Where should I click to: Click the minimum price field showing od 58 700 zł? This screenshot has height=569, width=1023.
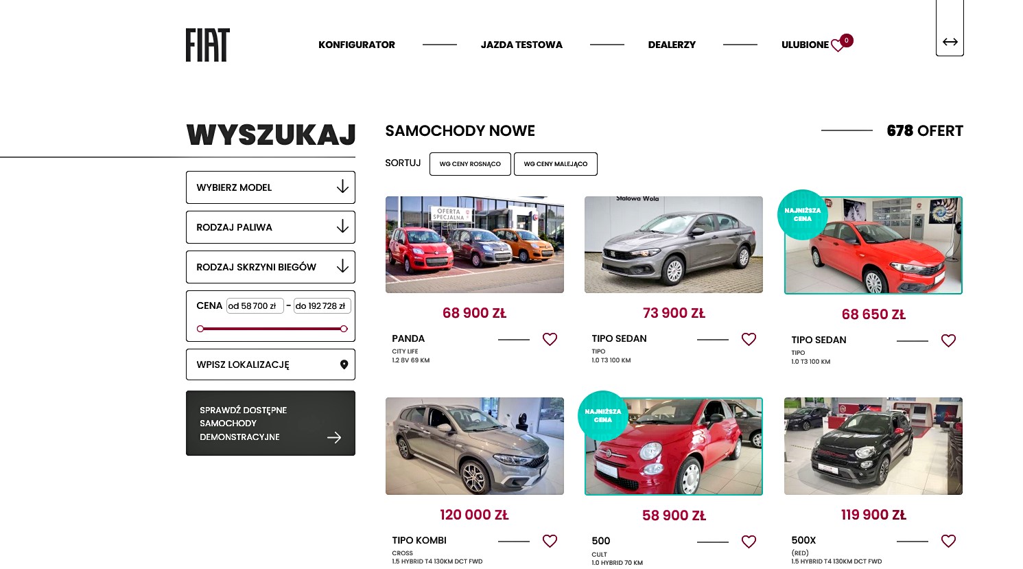[255, 306]
